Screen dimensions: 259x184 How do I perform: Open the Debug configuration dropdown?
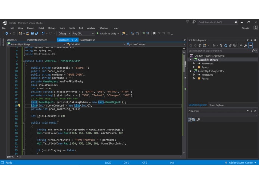click(64, 34)
